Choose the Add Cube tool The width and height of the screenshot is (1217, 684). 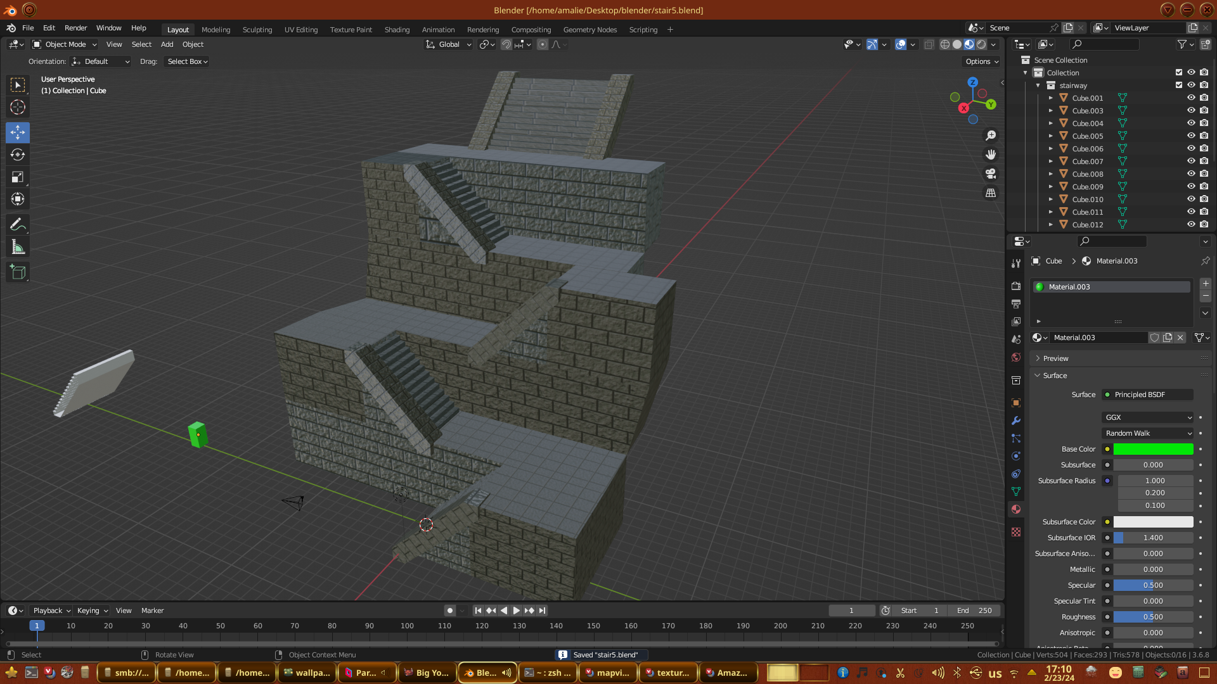click(x=18, y=272)
